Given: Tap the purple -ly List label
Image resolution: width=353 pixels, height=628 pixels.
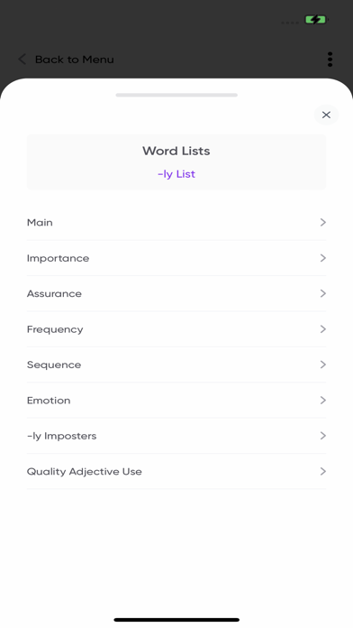Looking at the screenshot, I should 176,174.
